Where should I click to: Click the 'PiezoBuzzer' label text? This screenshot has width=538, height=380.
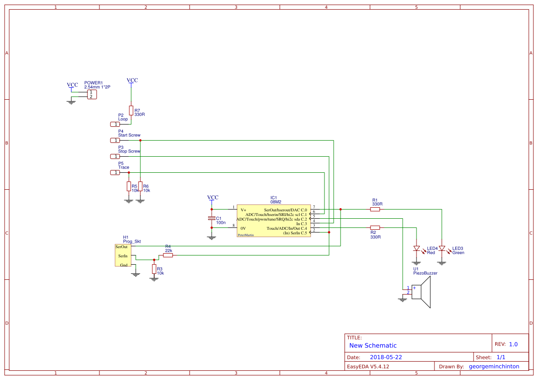point(425,273)
